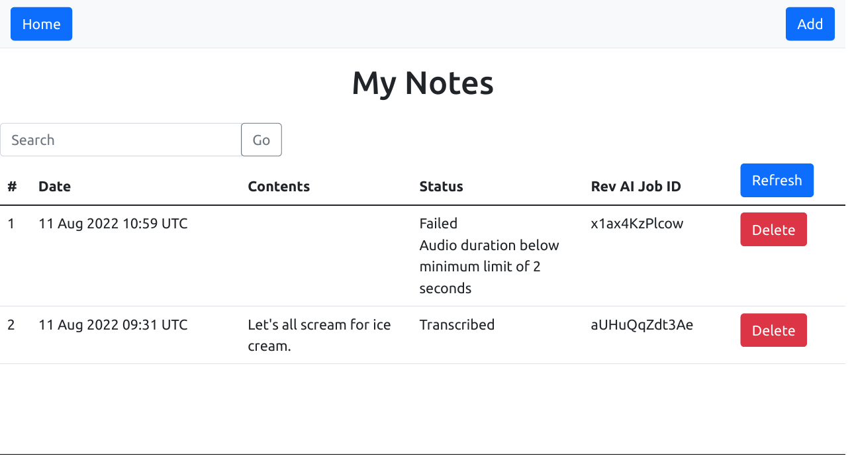Click the audio duration error message
The image size is (854, 458).
489,267
